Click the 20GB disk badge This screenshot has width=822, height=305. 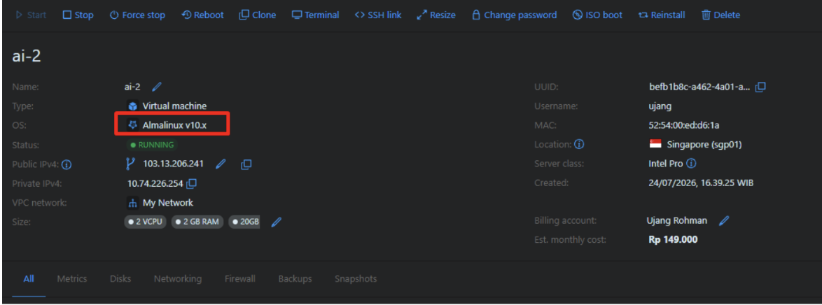tap(244, 222)
